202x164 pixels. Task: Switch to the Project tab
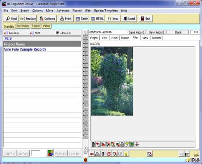click(94, 38)
